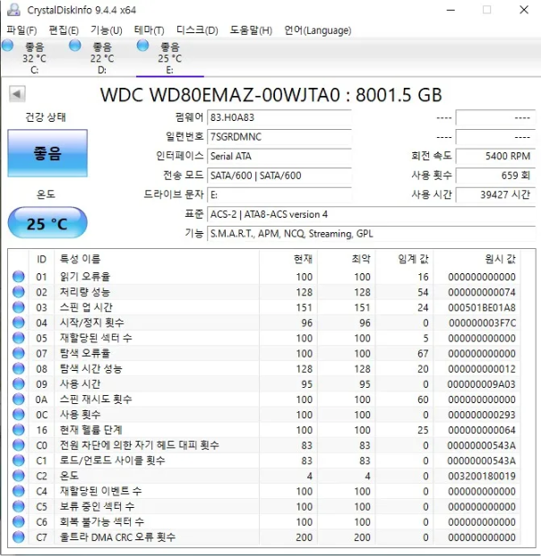Screen dimensions: 541x559
Task: Open the 파일(F) menu
Action: pos(21,30)
